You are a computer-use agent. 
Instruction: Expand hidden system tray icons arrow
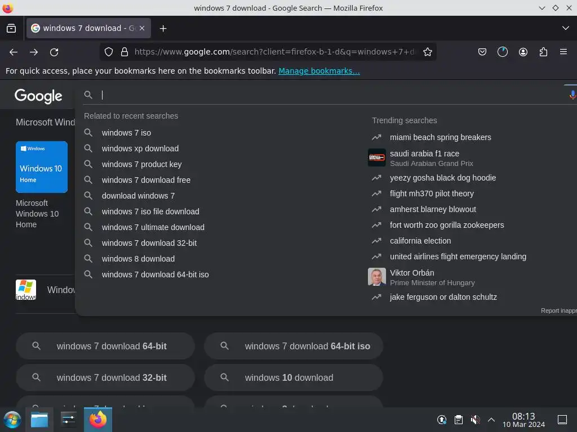click(x=491, y=420)
